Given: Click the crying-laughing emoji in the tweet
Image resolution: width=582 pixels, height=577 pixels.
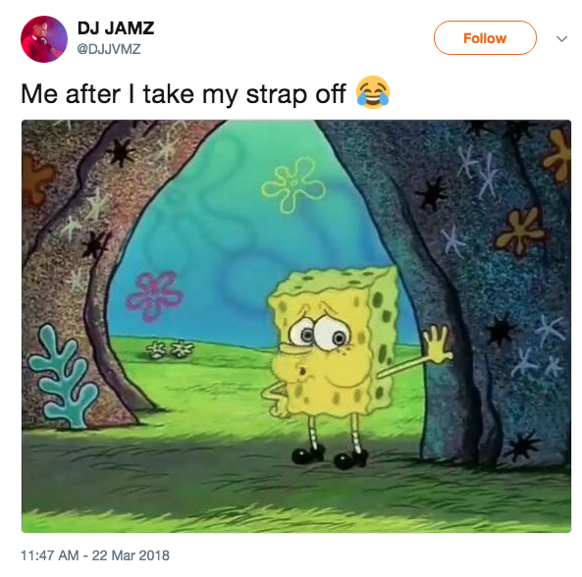Looking at the screenshot, I should [x=373, y=92].
